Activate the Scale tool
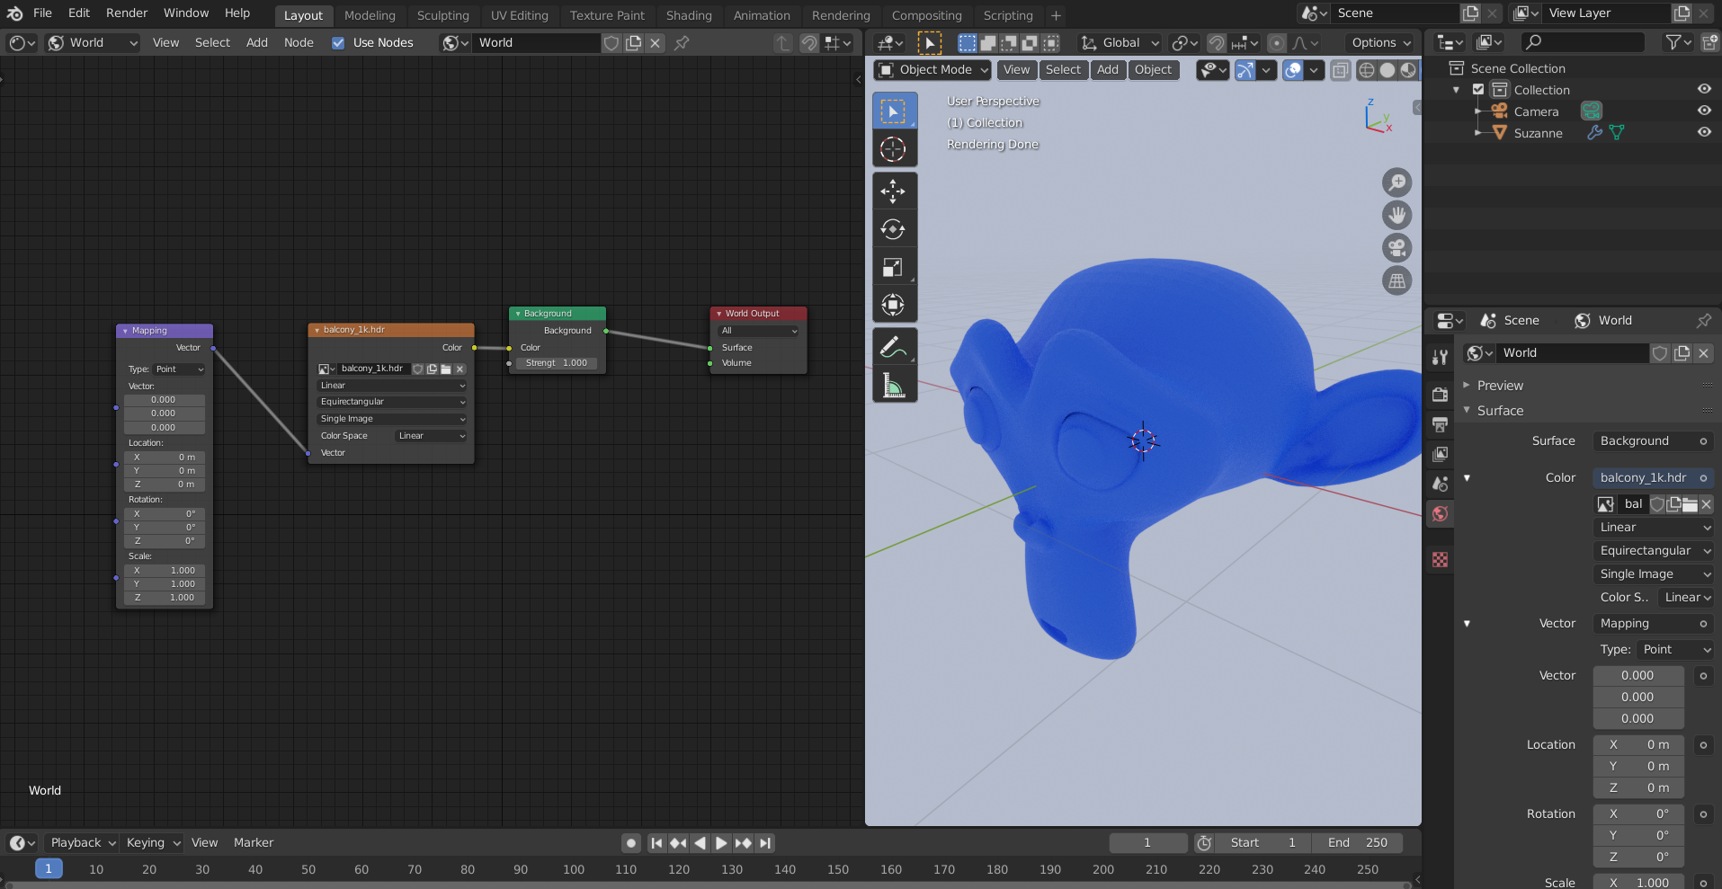This screenshot has height=889, width=1722. click(x=893, y=267)
